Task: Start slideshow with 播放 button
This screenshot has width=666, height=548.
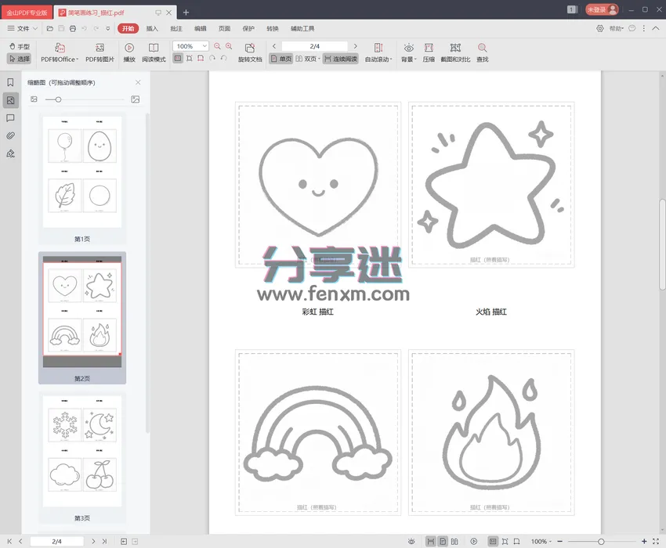Action: tap(129, 52)
